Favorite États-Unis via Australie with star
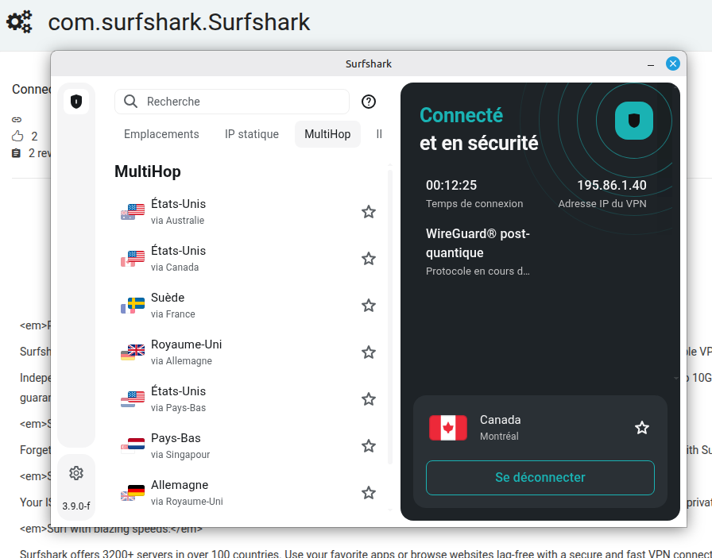The image size is (712, 558). (x=369, y=212)
